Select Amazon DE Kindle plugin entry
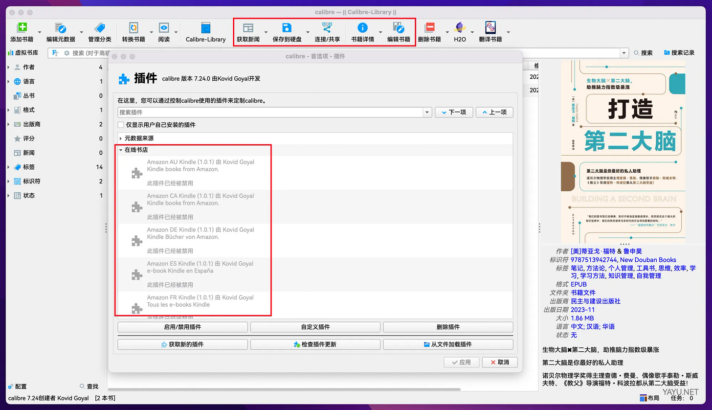The width and height of the screenshot is (712, 410). pyautogui.click(x=315, y=240)
